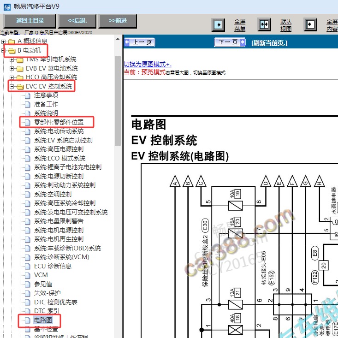Open the 基本检查 page
The width and height of the screenshot is (338, 338).
pos(46,329)
